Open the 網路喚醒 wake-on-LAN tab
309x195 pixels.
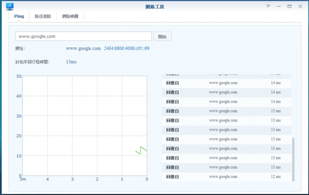pos(70,16)
